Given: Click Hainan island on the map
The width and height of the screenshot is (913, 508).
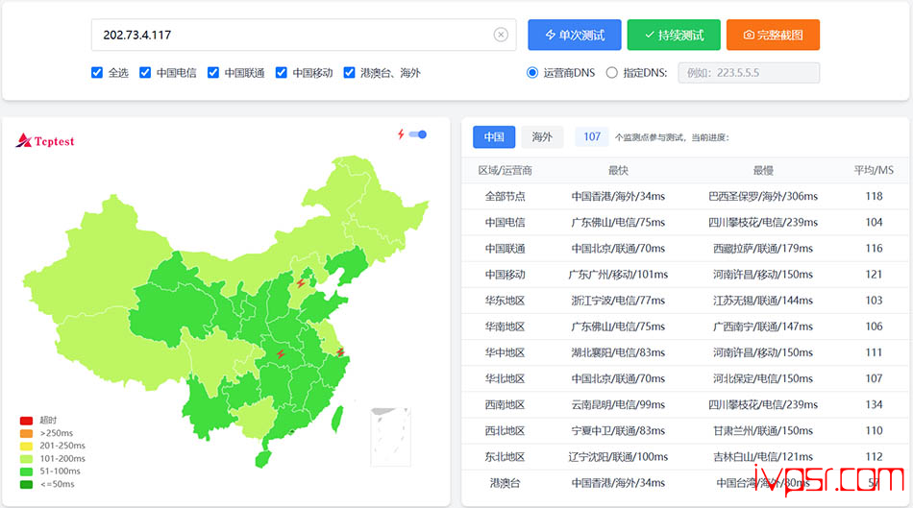Looking at the screenshot, I should point(263,458).
